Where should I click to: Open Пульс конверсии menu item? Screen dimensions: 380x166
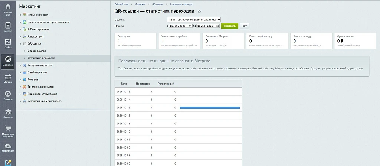point(38,15)
